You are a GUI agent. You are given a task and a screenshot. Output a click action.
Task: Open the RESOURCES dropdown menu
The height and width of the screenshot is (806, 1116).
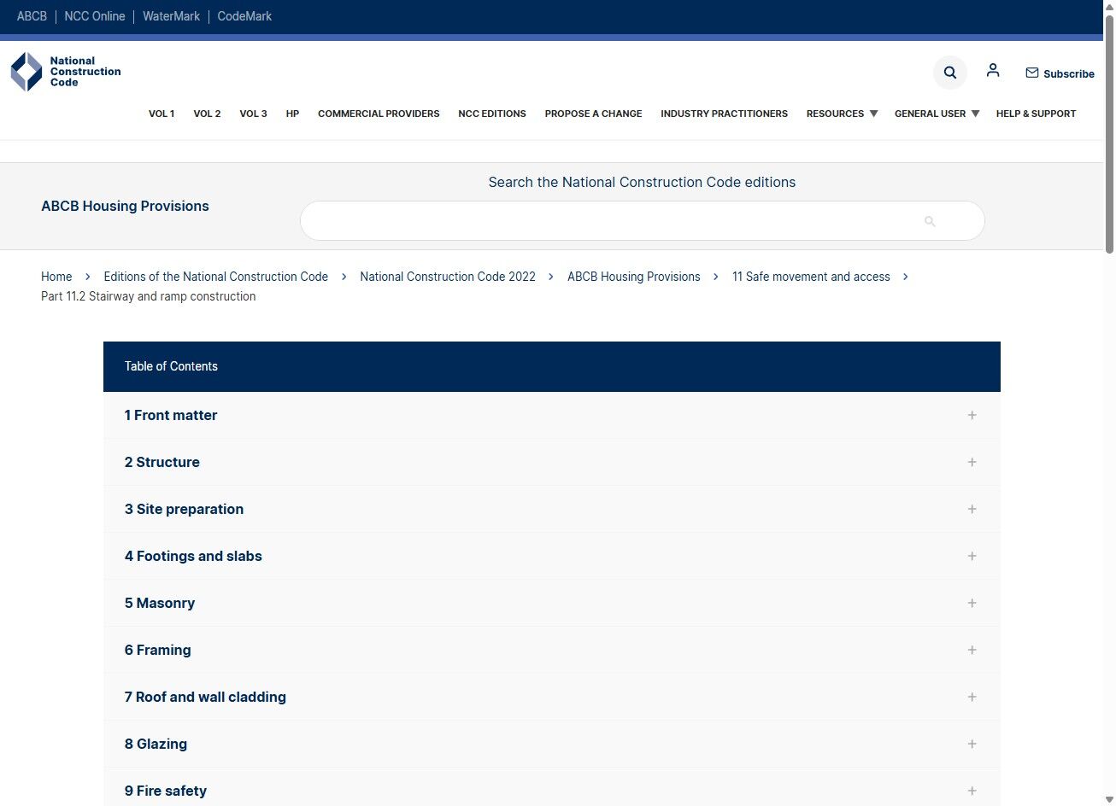tap(842, 114)
